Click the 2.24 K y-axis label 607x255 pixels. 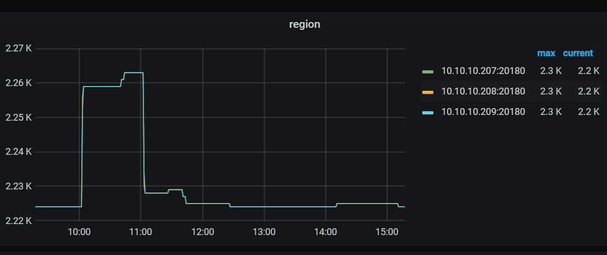pyautogui.click(x=18, y=152)
